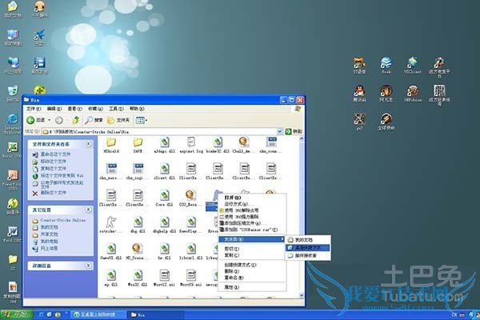Image resolution: width=480 pixels, height=320 pixels.
Task: Open My Computer (我的电脑) in Other Places
Action: click(46, 242)
